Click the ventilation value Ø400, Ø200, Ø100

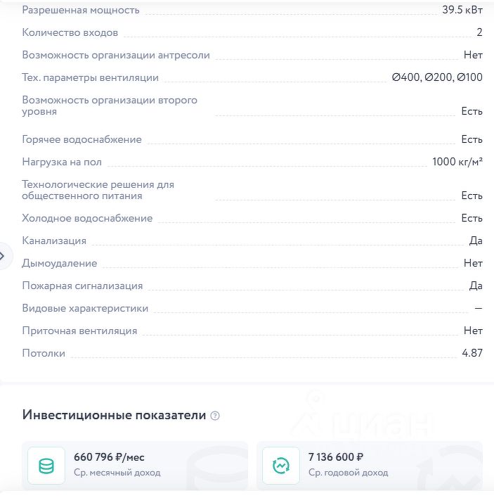[x=437, y=77]
